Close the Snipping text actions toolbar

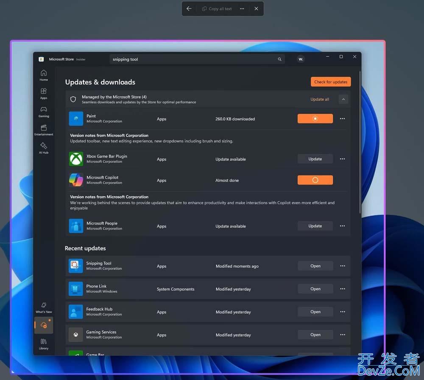[x=256, y=8]
